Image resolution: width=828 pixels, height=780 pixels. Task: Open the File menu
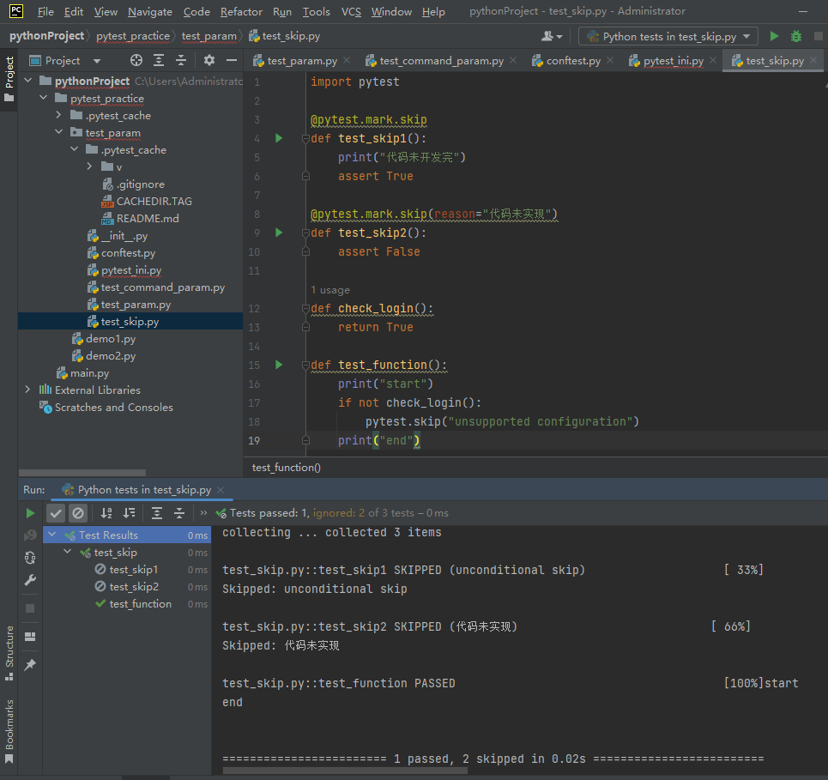pyautogui.click(x=45, y=11)
